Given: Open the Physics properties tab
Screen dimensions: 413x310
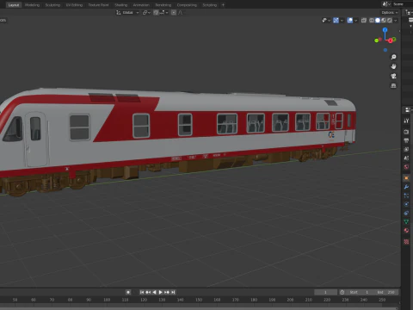Looking at the screenshot, I should coord(406,204).
